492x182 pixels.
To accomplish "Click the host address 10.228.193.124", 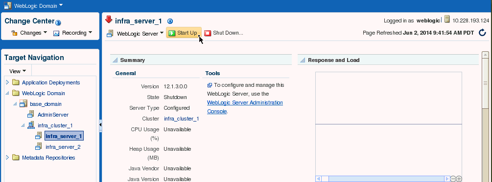I will 471,20.
